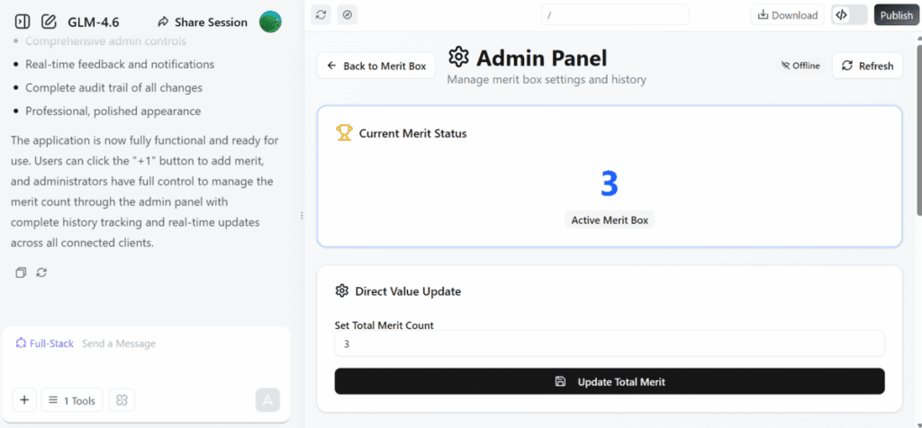Click the Offline status indicator

pyautogui.click(x=800, y=66)
